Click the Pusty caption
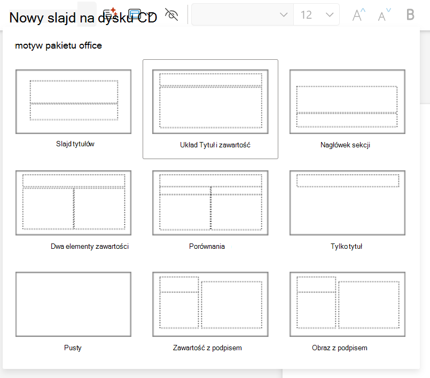This screenshot has height=378, width=430. click(x=73, y=348)
